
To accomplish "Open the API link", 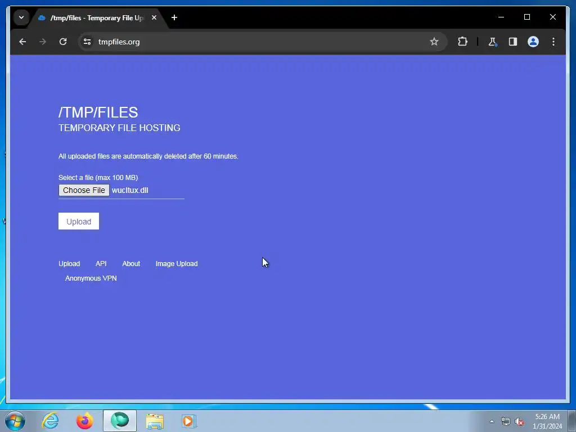I will pyautogui.click(x=101, y=264).
